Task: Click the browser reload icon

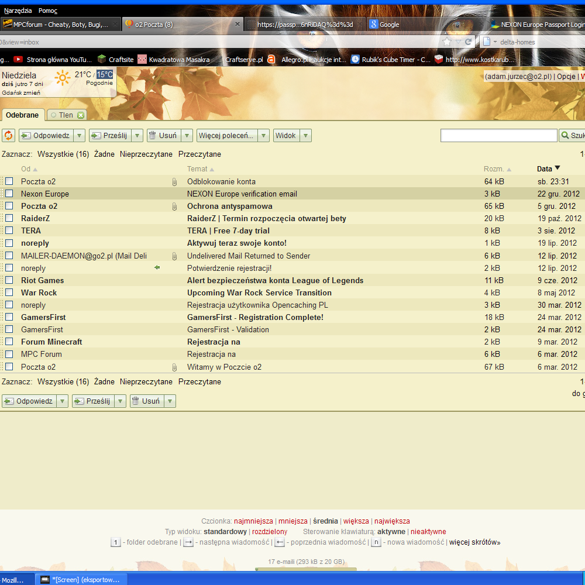Action: click(469, 42)
